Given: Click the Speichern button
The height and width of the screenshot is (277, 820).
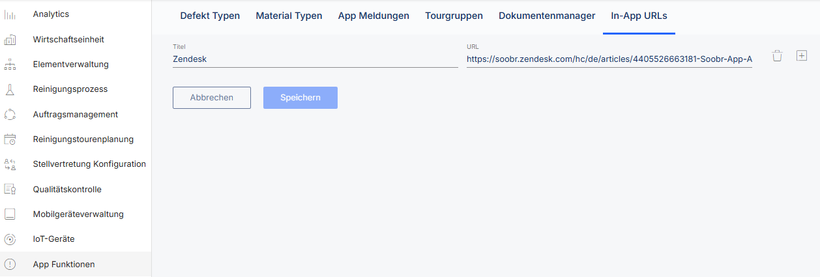Looking at the screenshot, I should [300, 98].
